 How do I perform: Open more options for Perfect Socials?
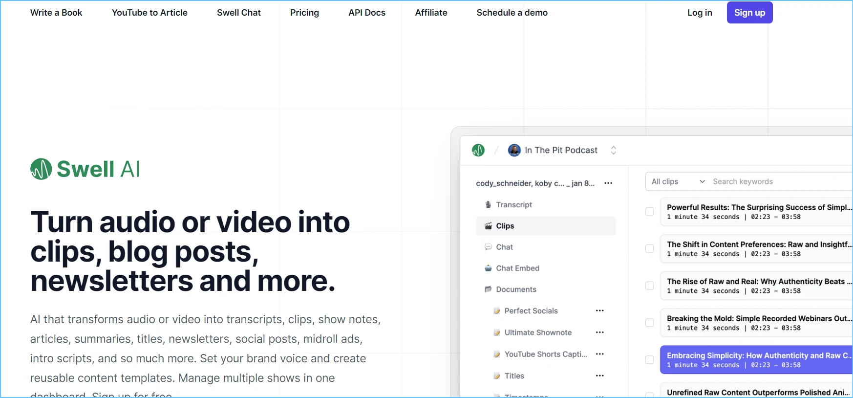tap(600, 310)
